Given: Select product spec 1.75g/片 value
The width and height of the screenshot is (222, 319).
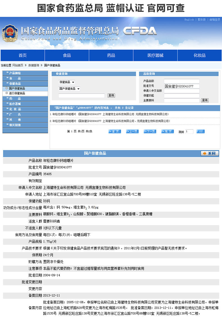Looking at the screenshot, I should point(50,241).
